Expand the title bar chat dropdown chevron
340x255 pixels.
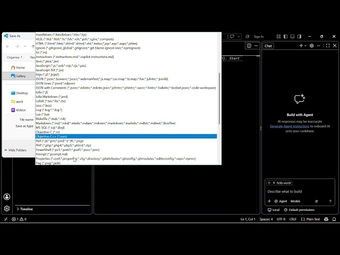pos(239,37)
